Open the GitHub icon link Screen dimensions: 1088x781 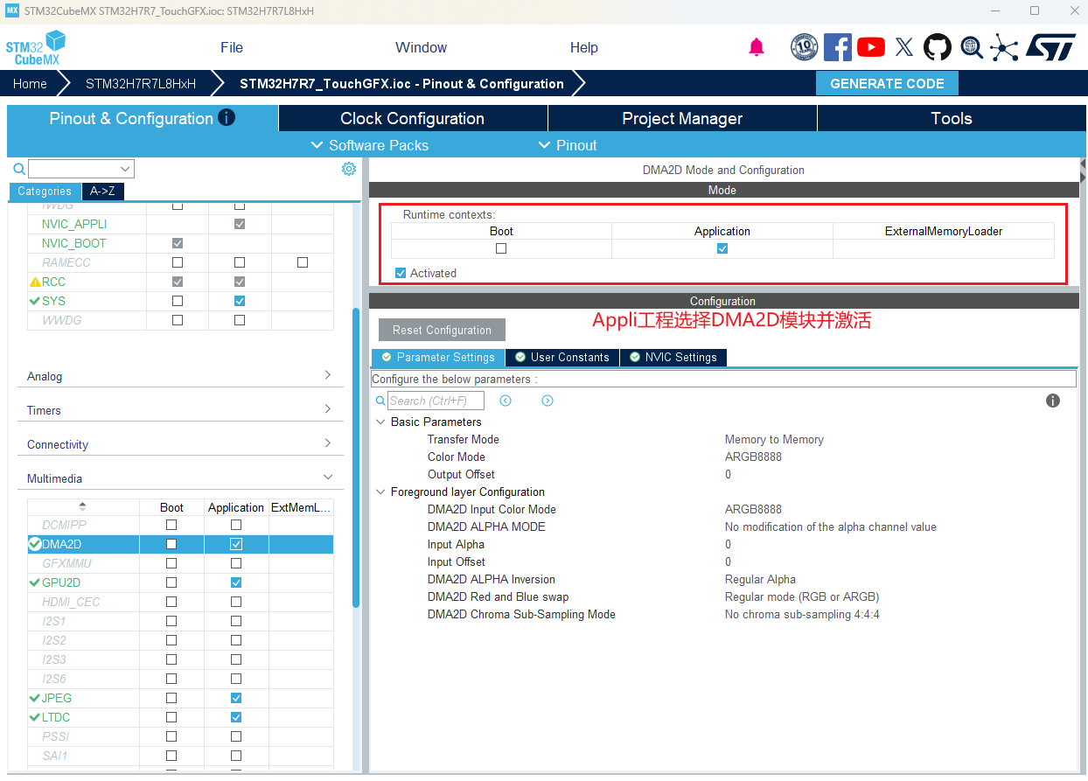click(938, 47)
